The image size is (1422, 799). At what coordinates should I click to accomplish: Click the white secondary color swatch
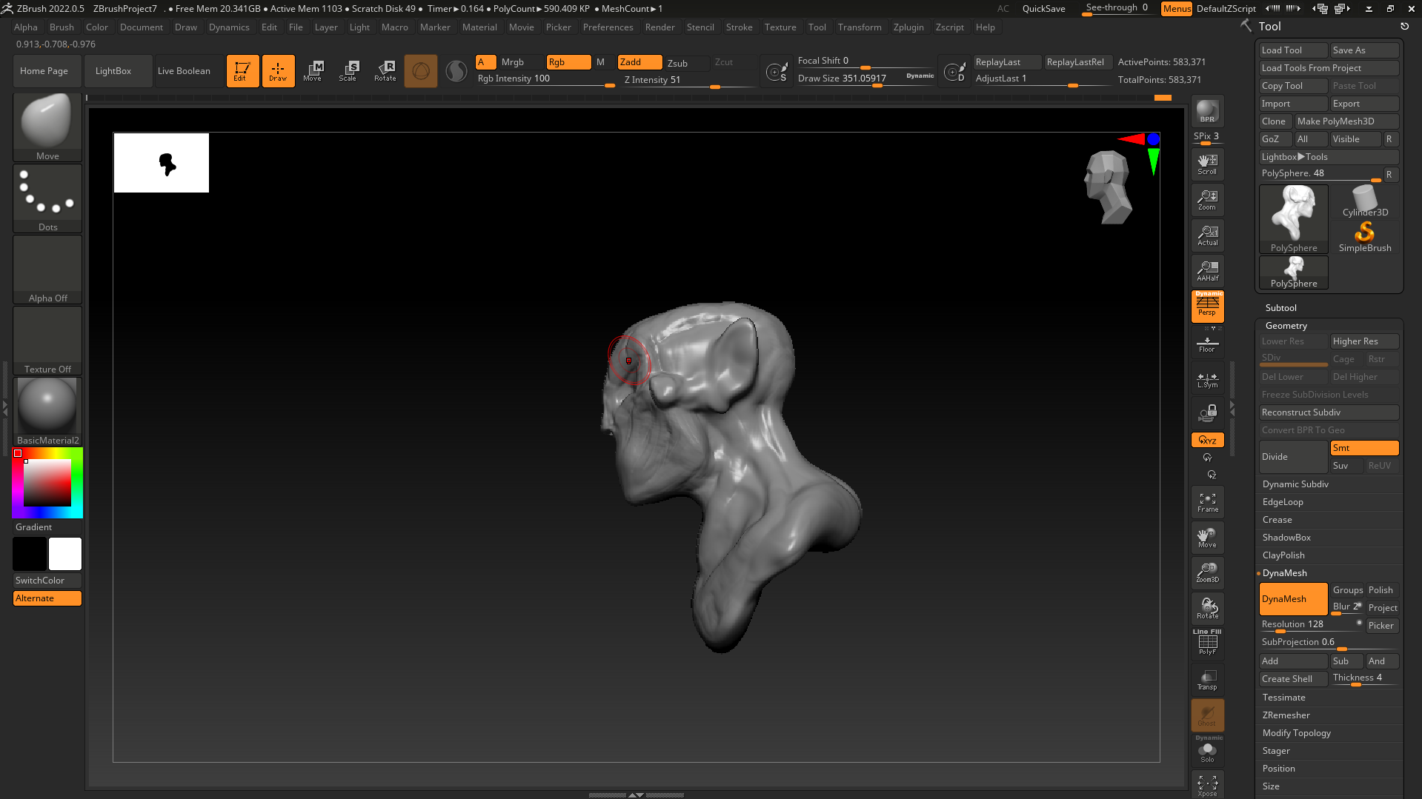(65, 554)
